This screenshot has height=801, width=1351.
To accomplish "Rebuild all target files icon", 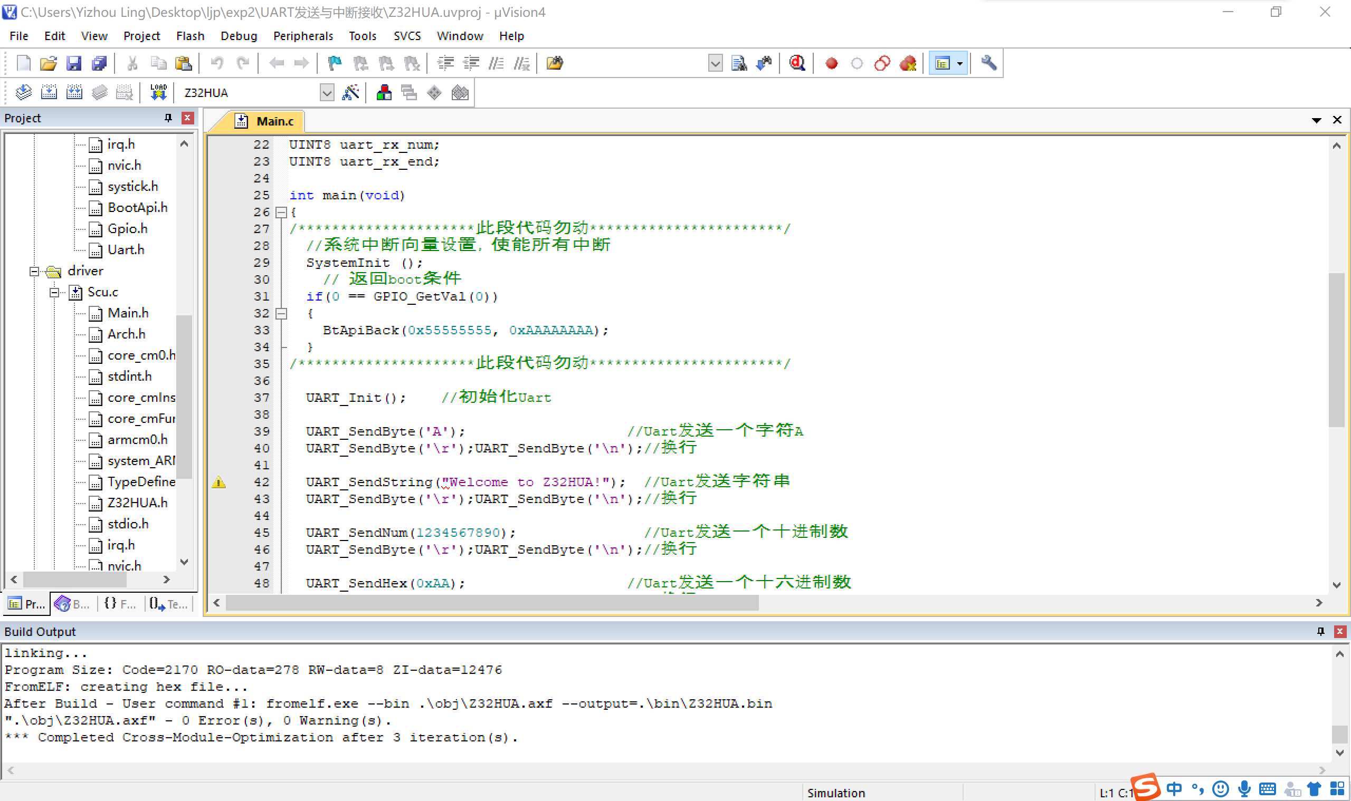I will tap(74, 92).
